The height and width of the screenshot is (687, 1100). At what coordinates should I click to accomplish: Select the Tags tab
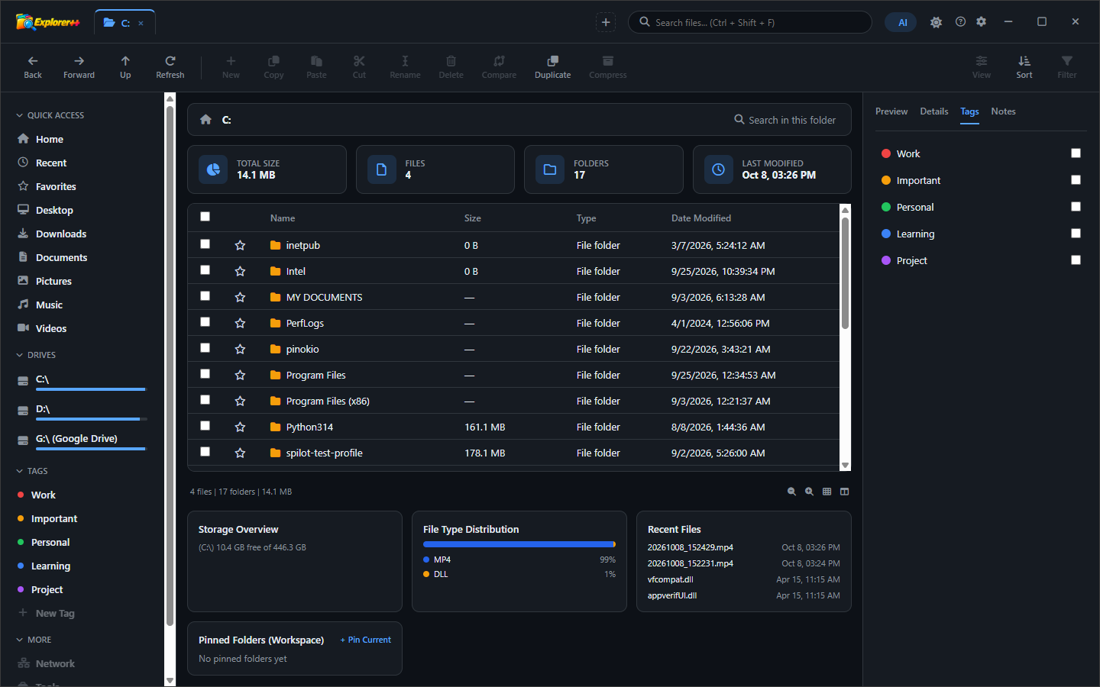[x=969, y=111]
